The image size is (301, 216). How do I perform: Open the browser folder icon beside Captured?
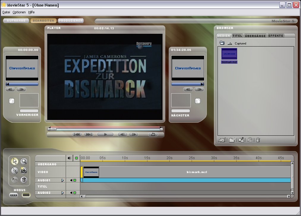pyautogui.click(x=222, y=43)
